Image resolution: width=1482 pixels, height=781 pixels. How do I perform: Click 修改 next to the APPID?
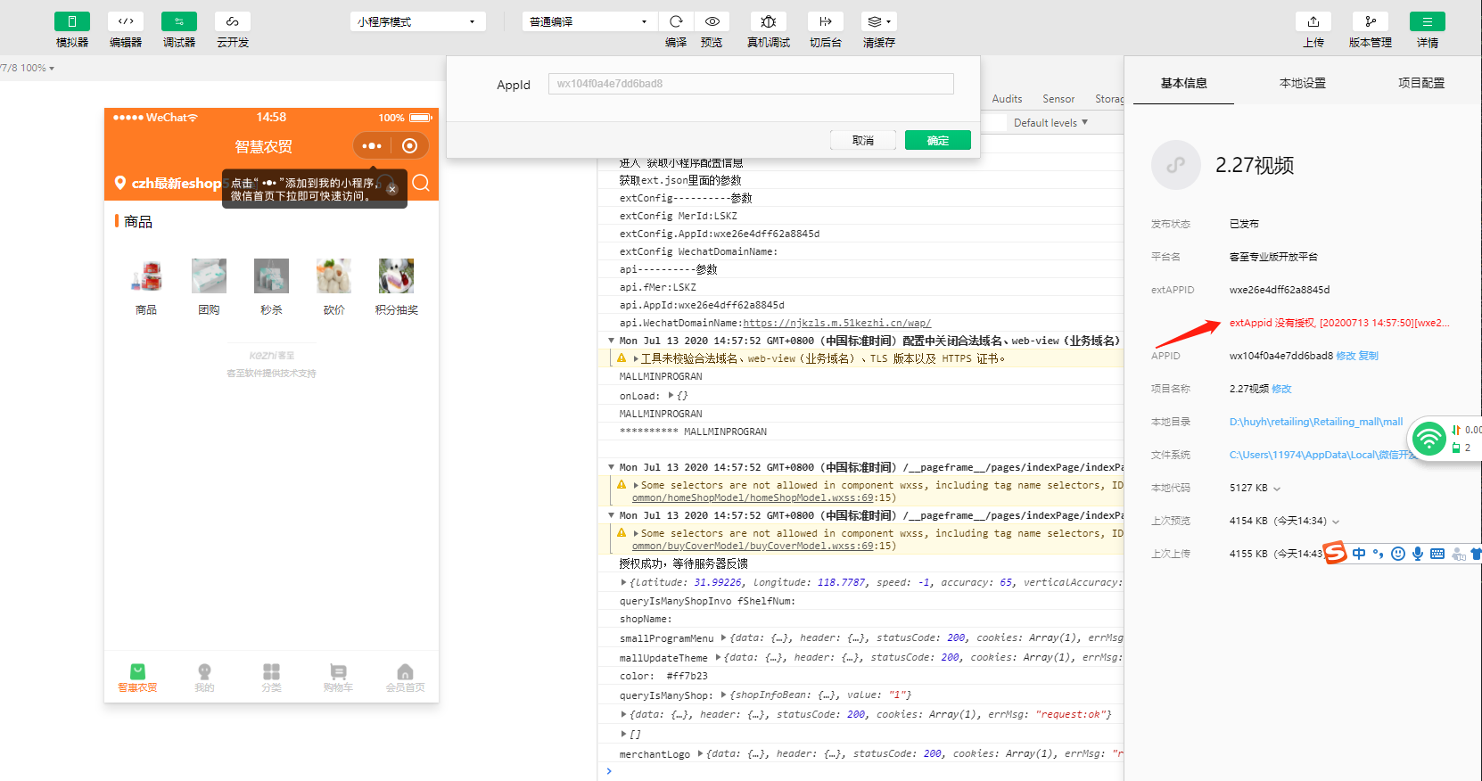coord(1346,356)
